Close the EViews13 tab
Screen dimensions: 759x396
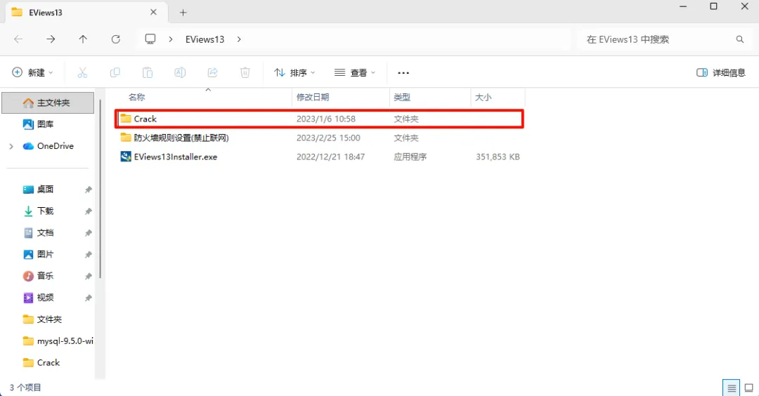[153, 12]
